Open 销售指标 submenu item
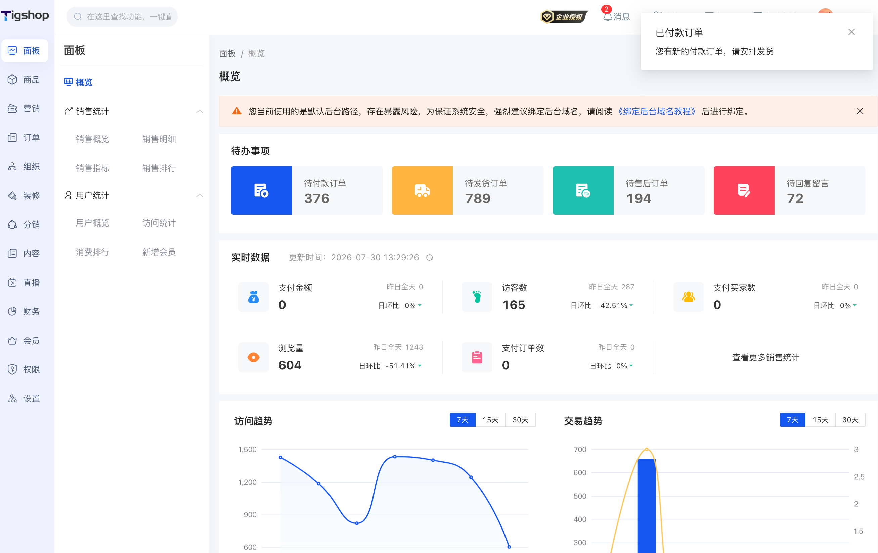878x553 pixels. (93, 168)
